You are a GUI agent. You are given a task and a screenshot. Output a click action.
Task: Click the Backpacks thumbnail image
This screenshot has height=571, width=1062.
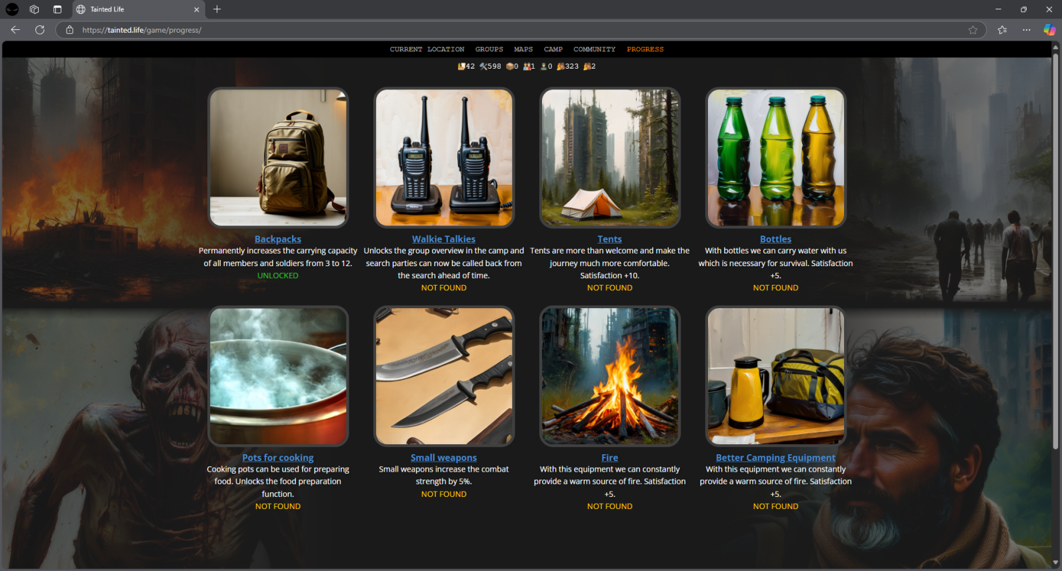[278, 158]
